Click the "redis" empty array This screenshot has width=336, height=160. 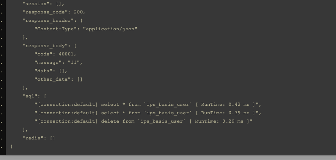pyautogui.click(x=53, y=138)
